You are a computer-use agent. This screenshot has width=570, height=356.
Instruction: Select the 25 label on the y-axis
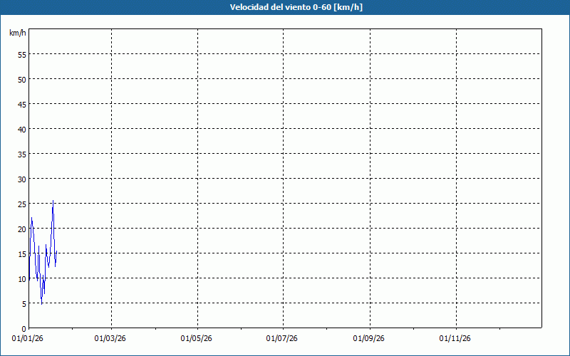click(x=21, y=204)
